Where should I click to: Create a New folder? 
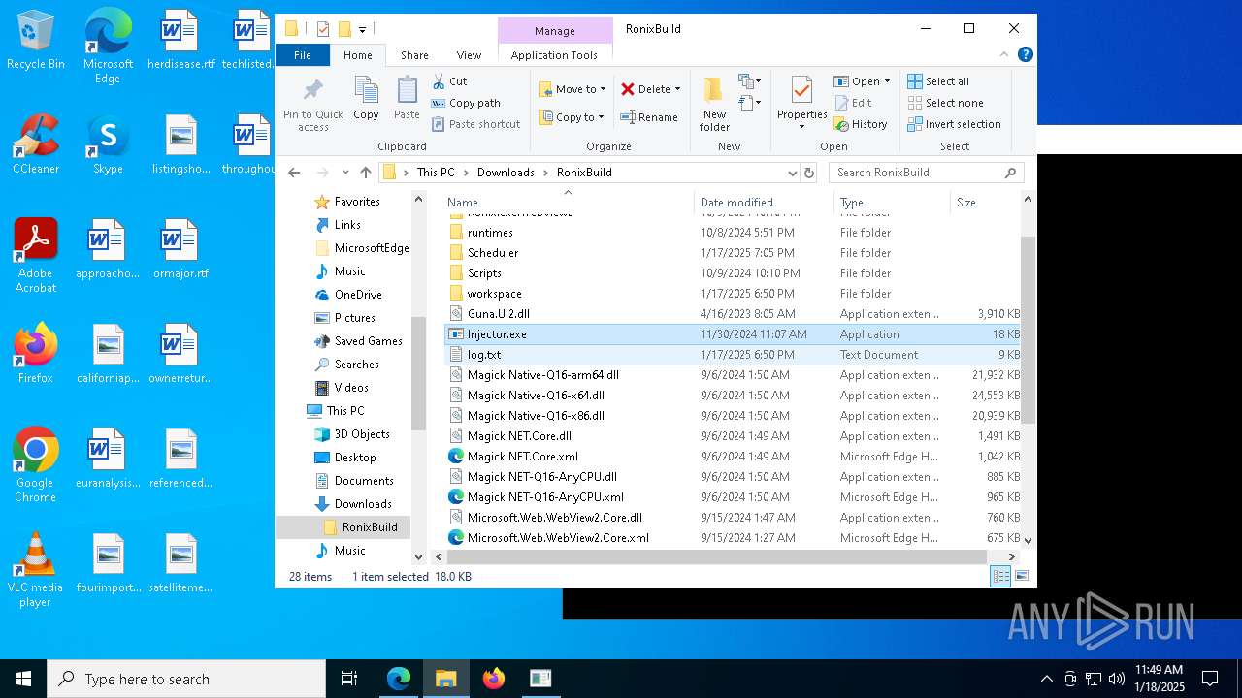pyautogui.click(x=714, y=104)
